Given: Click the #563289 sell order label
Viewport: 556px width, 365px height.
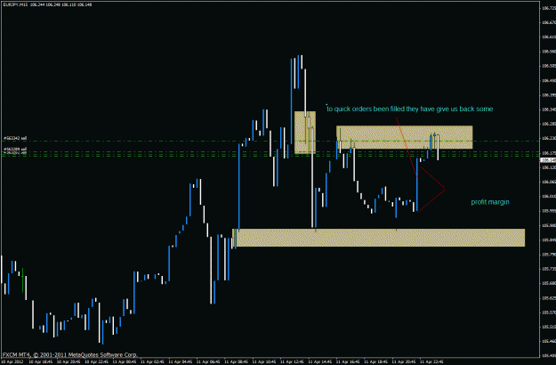Looking at the screenshot, I should 15,149.
